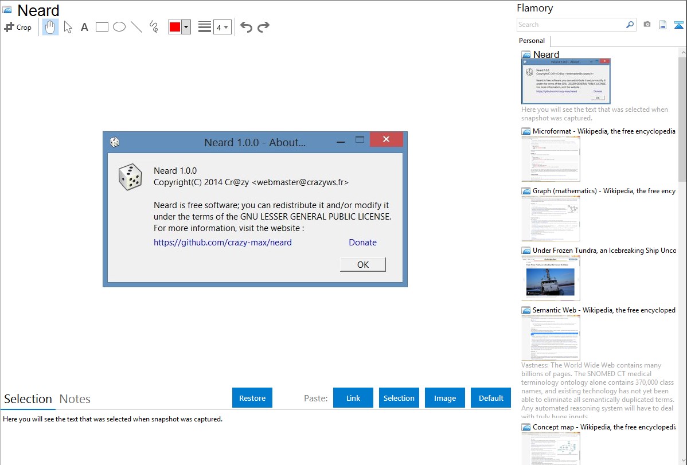This screenshot has width=687, height=465.
Task: Open the Under Frozen Tundra ship thumbnail
Action: [551, 278]
